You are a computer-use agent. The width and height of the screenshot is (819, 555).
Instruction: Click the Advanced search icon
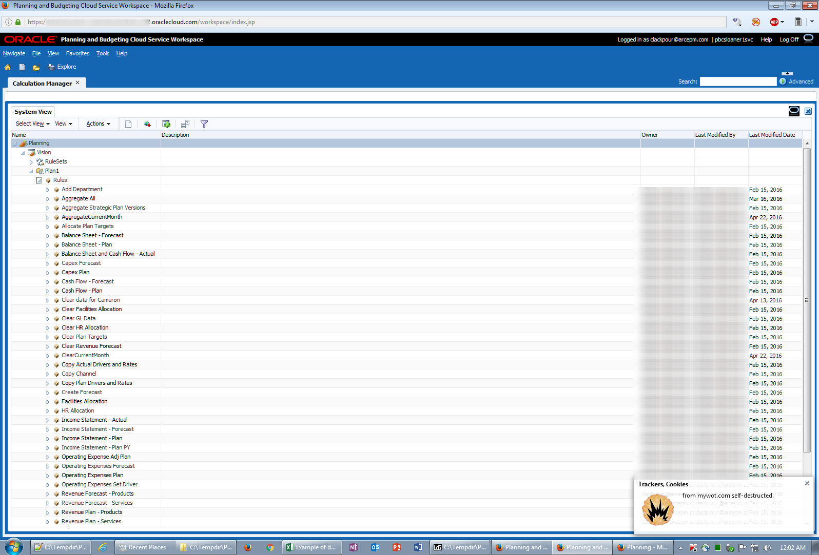tap(783, 81)
